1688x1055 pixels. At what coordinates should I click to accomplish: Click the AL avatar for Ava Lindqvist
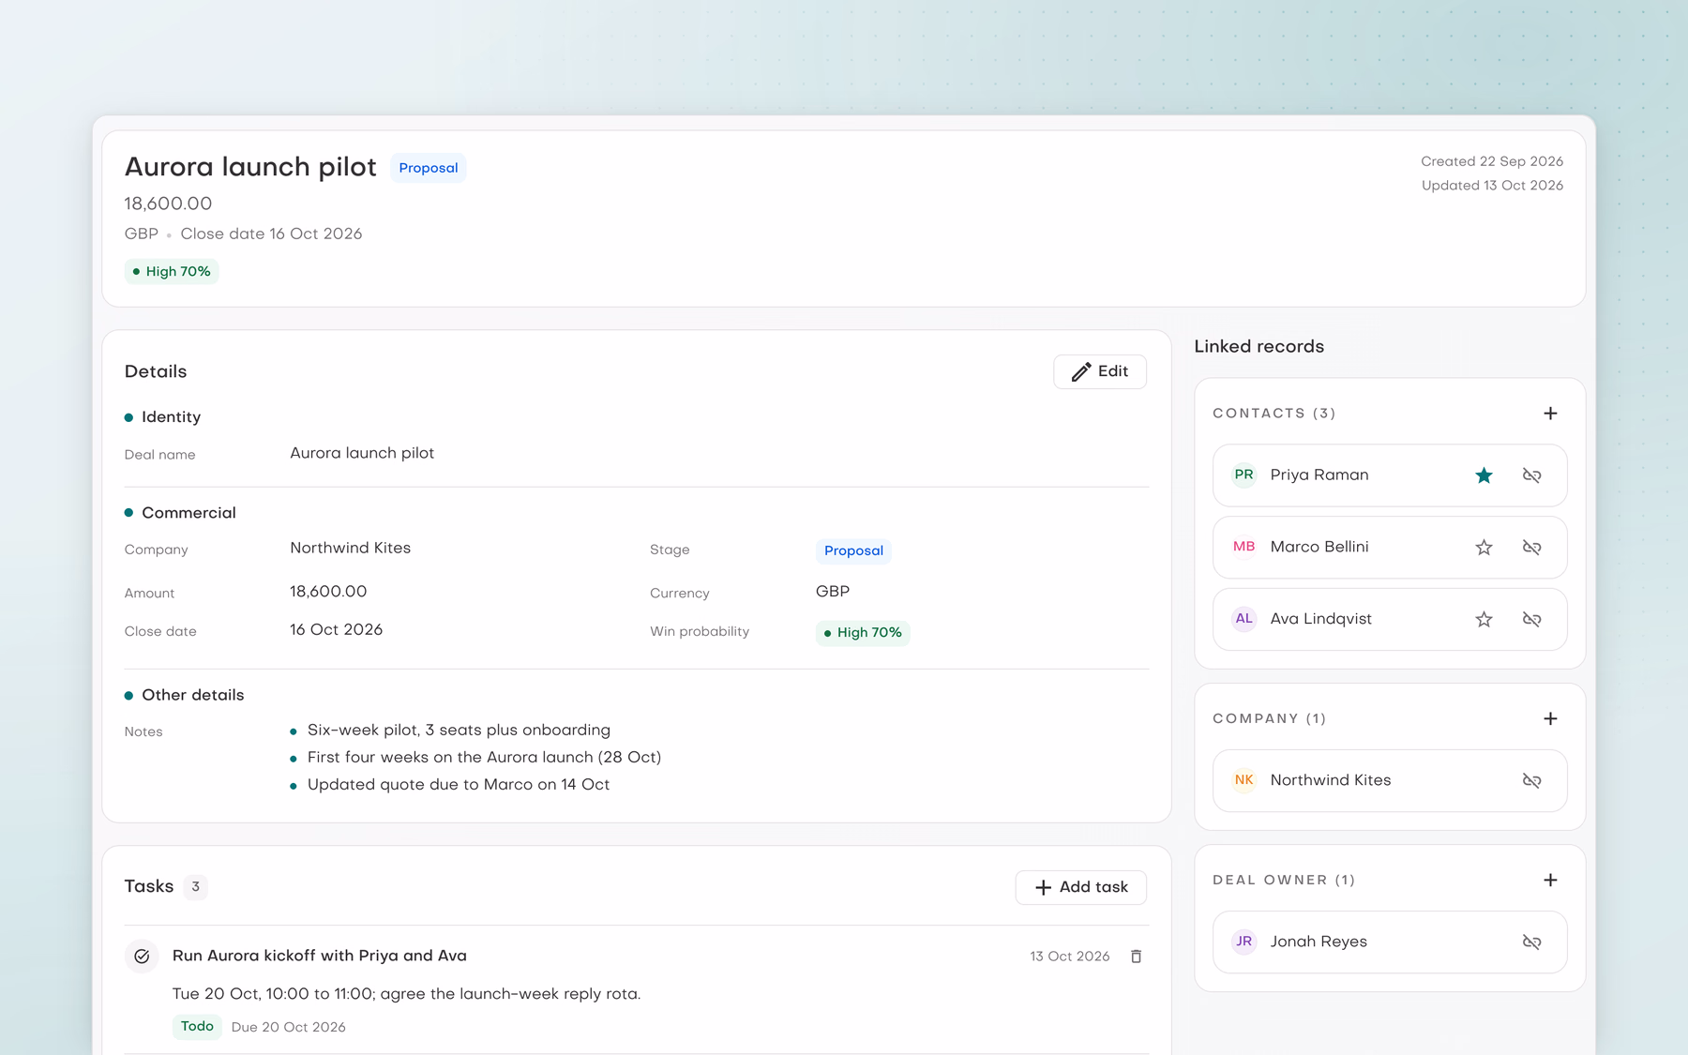coord(1243,619)
